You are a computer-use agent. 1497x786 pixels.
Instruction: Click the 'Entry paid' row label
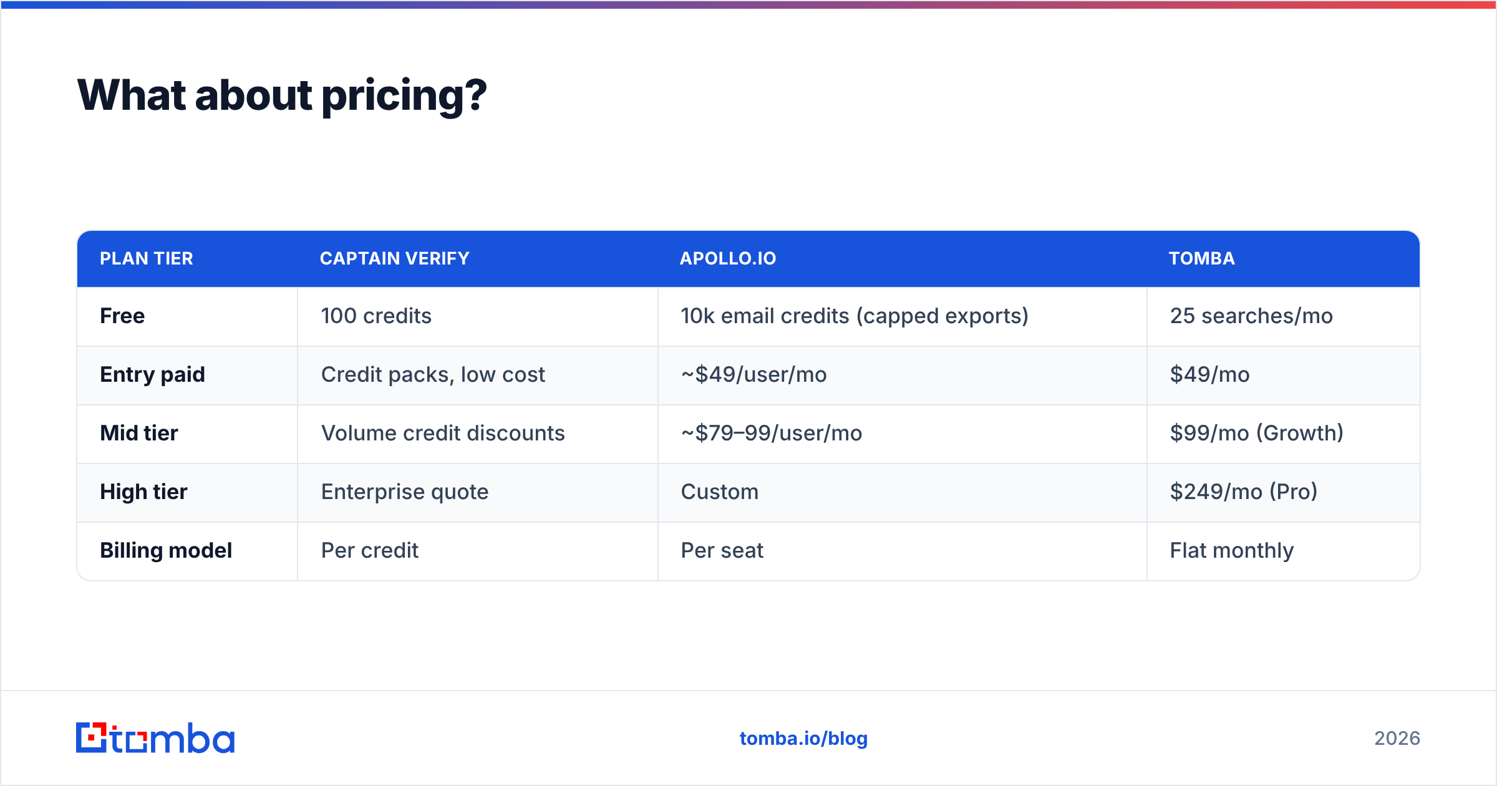click(x=153, y=374)
